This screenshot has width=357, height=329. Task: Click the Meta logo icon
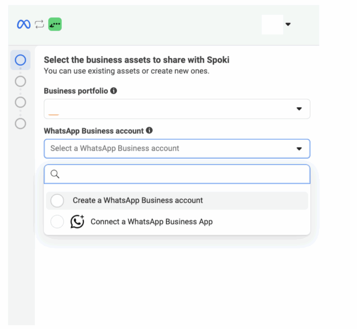[24, 24]
